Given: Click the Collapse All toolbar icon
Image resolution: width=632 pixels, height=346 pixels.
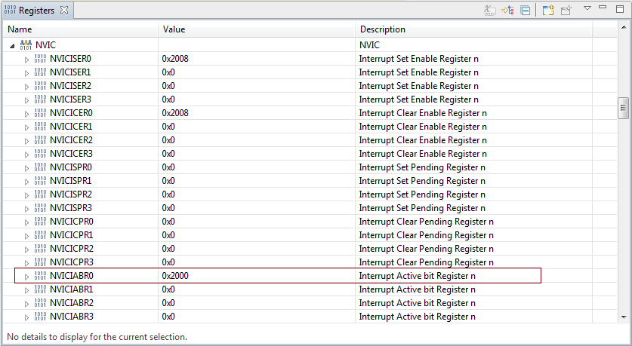Looking at the screenshot, I should click(525, 11).
